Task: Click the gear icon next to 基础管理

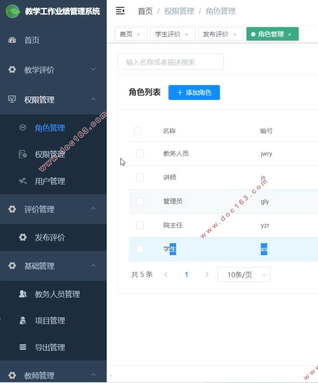Action: click(12, 266)
